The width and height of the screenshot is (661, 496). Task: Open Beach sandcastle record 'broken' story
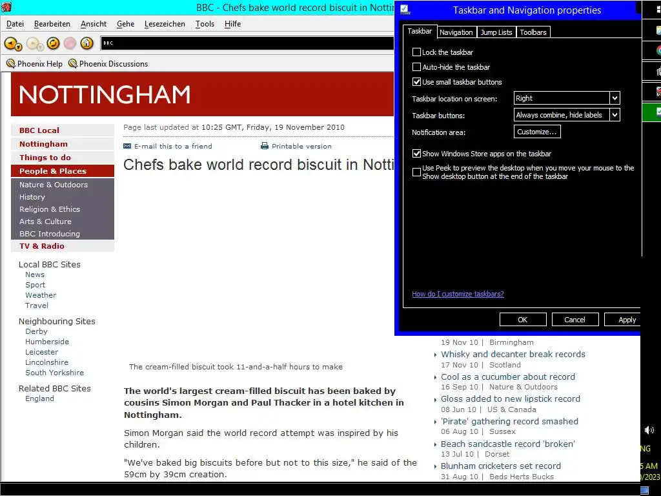coord(508,444)
